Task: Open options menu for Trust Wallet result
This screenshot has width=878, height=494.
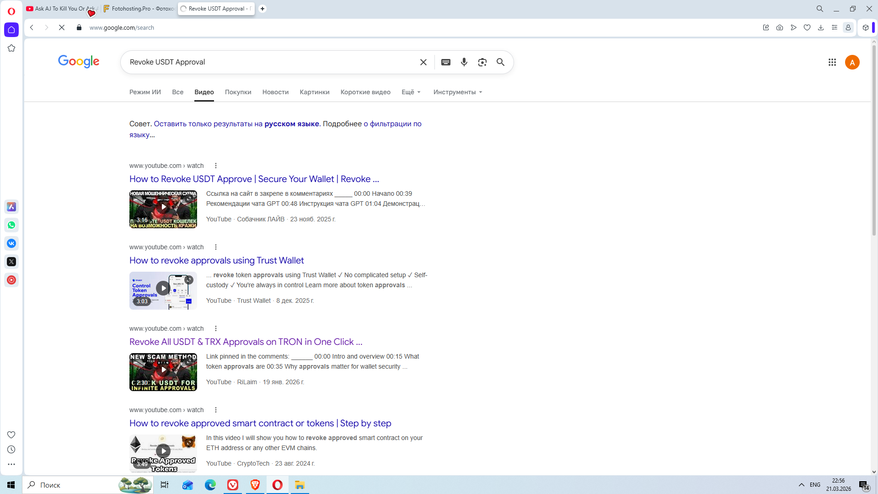Action: 216,247
